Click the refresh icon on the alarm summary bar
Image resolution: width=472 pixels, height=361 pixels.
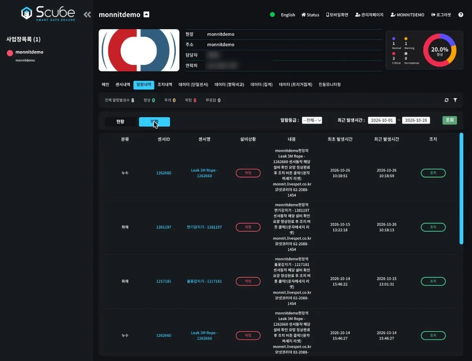(446, 100)
